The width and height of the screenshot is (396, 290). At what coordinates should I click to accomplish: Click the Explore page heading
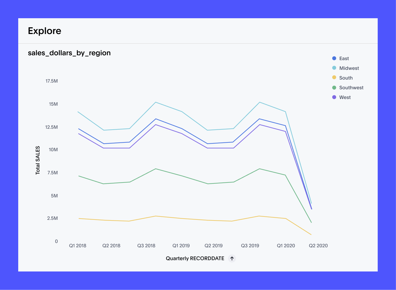[x=44, y=31]
